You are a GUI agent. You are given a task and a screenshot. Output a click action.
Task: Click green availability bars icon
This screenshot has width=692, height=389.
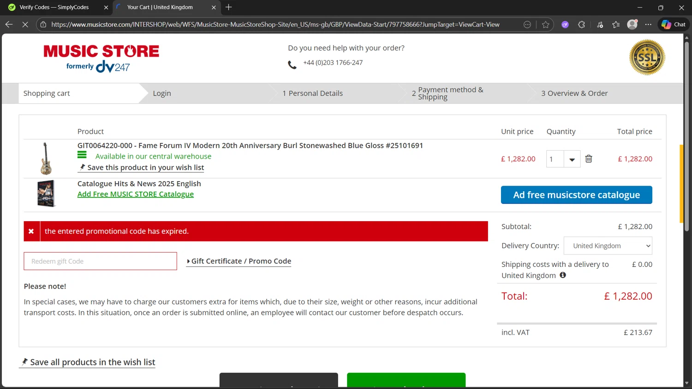(x=82, y=155)
